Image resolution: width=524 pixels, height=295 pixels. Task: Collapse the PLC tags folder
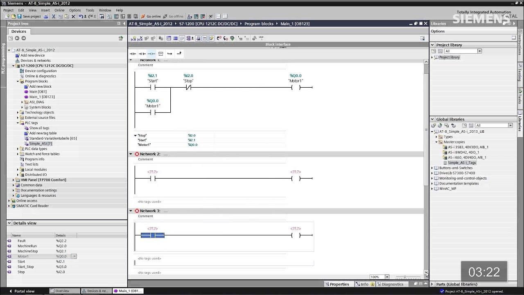(x=18, y=123)
